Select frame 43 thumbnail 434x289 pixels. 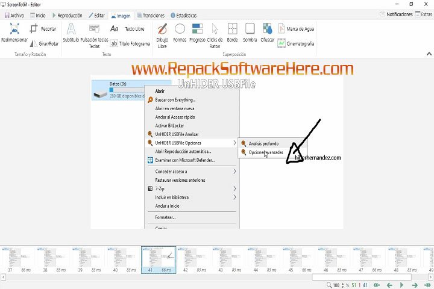click(x=229, y=260)
